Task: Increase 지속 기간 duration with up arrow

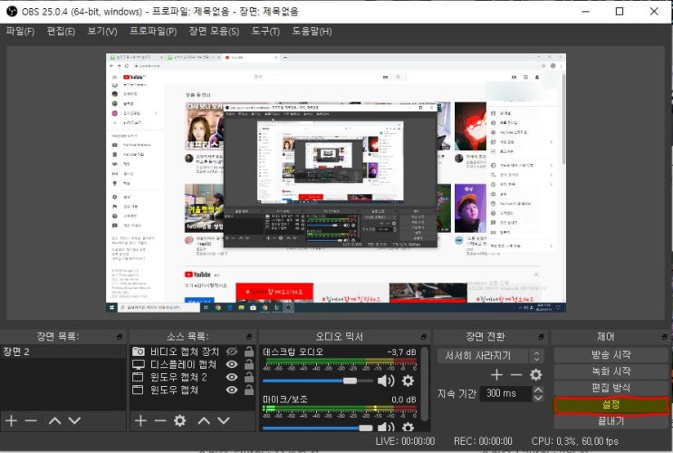Action: (538, 390)
